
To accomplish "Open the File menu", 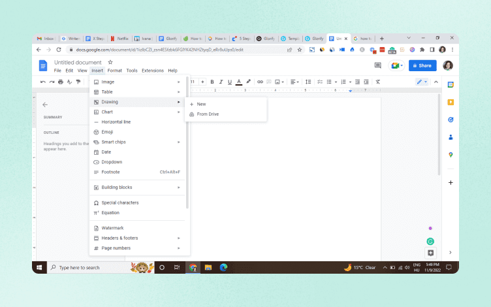I will (57, 71).
